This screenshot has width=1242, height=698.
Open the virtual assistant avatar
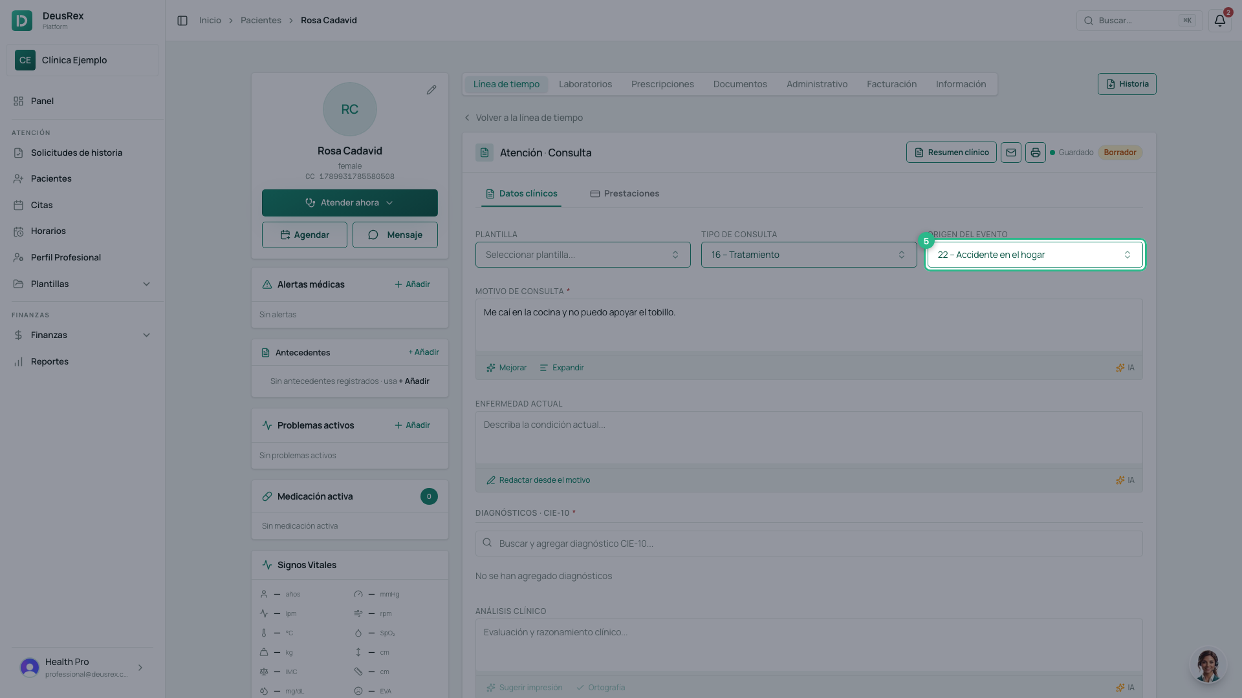(x=1208, y=666)
